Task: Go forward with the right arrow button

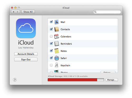Action: (x=18, y=12)
